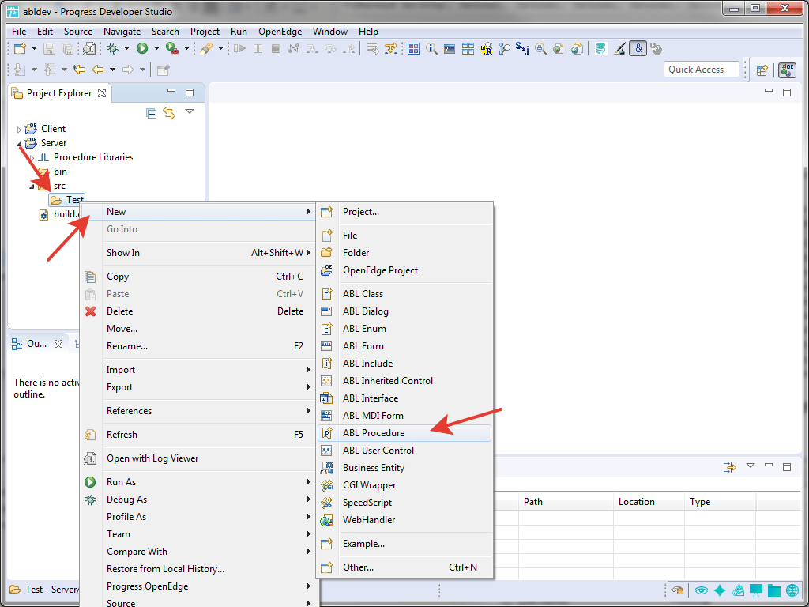
Task: Click Refresh in the context menu
Action: 198,435
